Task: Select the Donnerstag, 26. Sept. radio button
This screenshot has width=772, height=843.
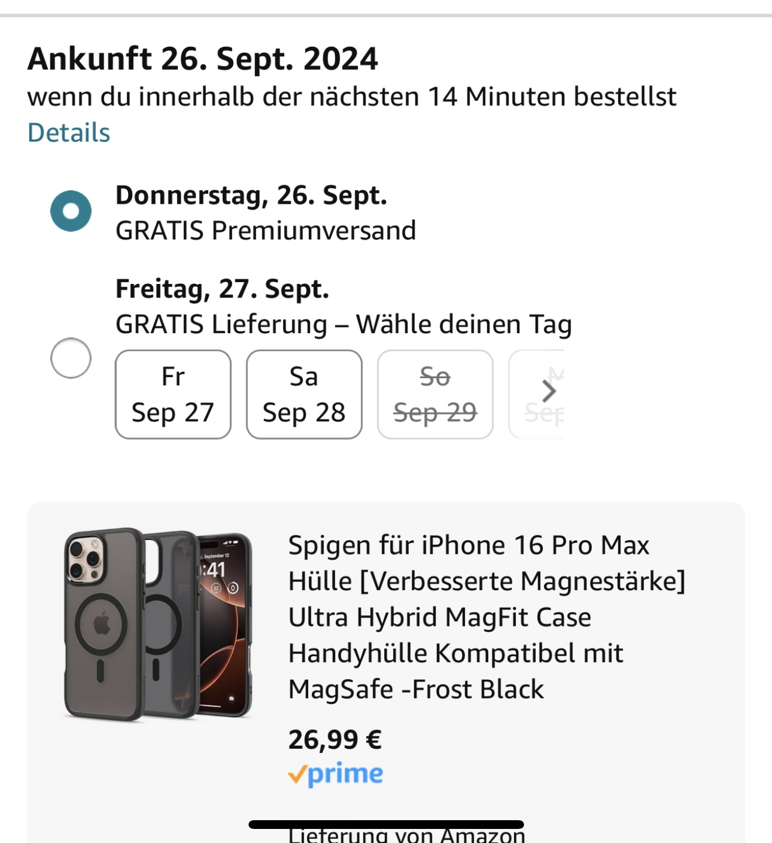Action: pos(71,211)
